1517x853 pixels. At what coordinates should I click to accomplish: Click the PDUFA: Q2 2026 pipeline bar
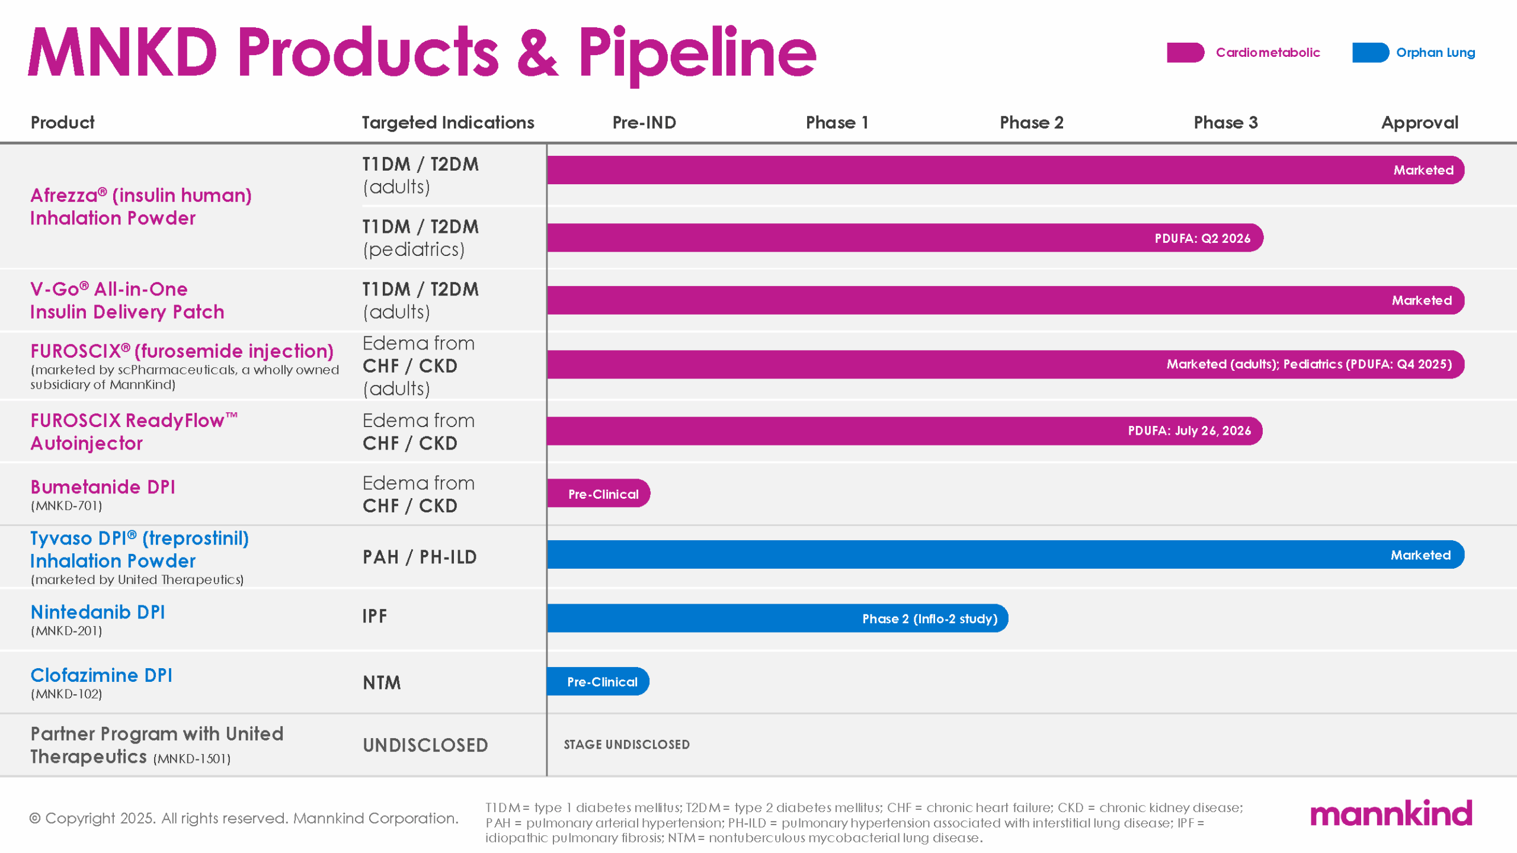coord(904,238)
